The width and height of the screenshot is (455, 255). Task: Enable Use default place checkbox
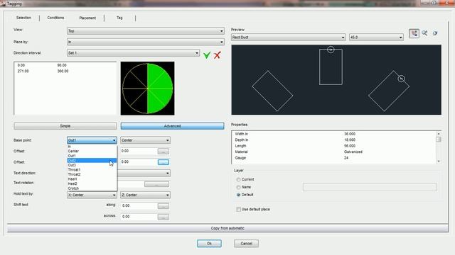(x=239, y=210)
